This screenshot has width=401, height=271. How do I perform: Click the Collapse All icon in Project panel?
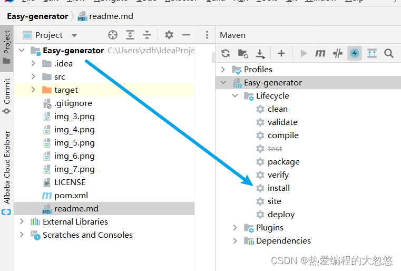coord(147,35)
